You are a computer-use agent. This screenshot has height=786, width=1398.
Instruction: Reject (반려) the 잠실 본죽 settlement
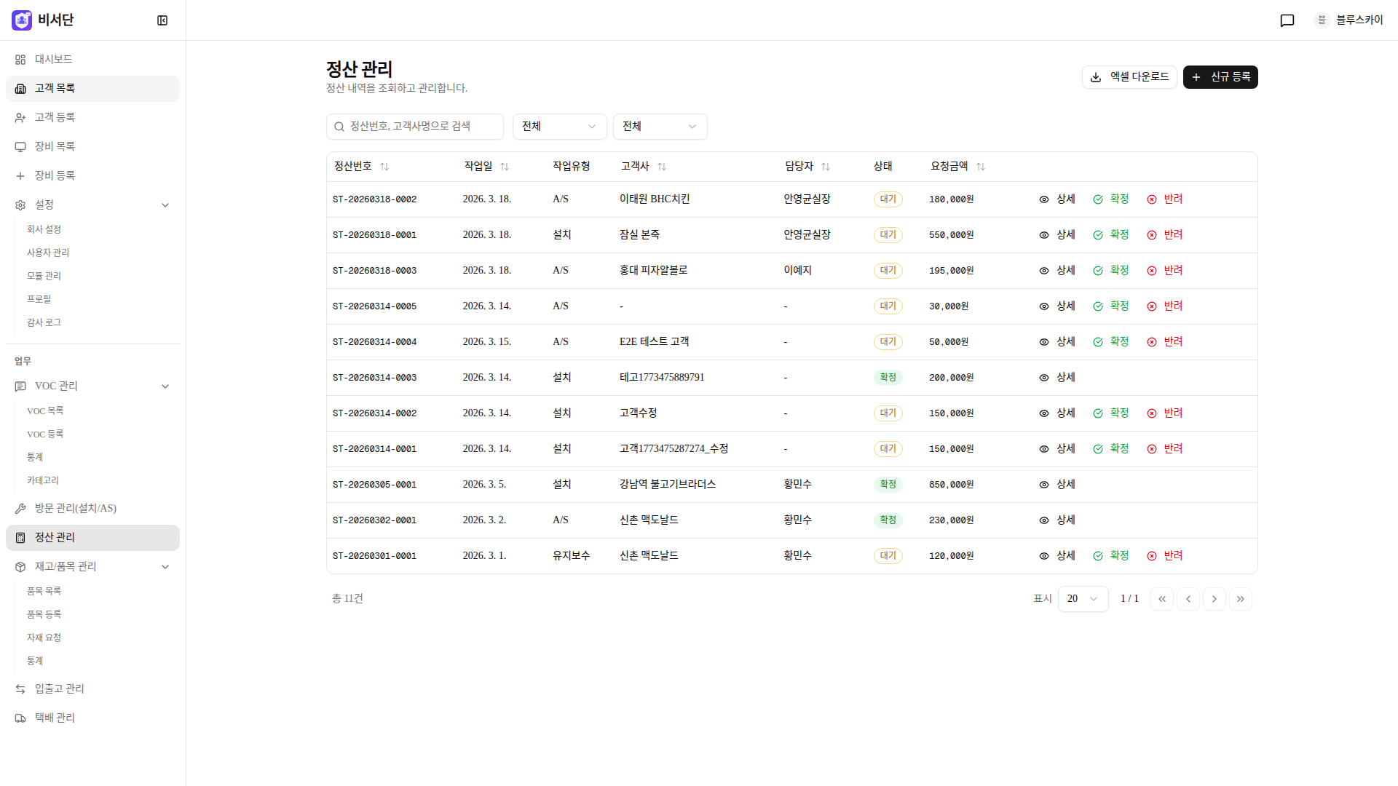coord(1164,235)
